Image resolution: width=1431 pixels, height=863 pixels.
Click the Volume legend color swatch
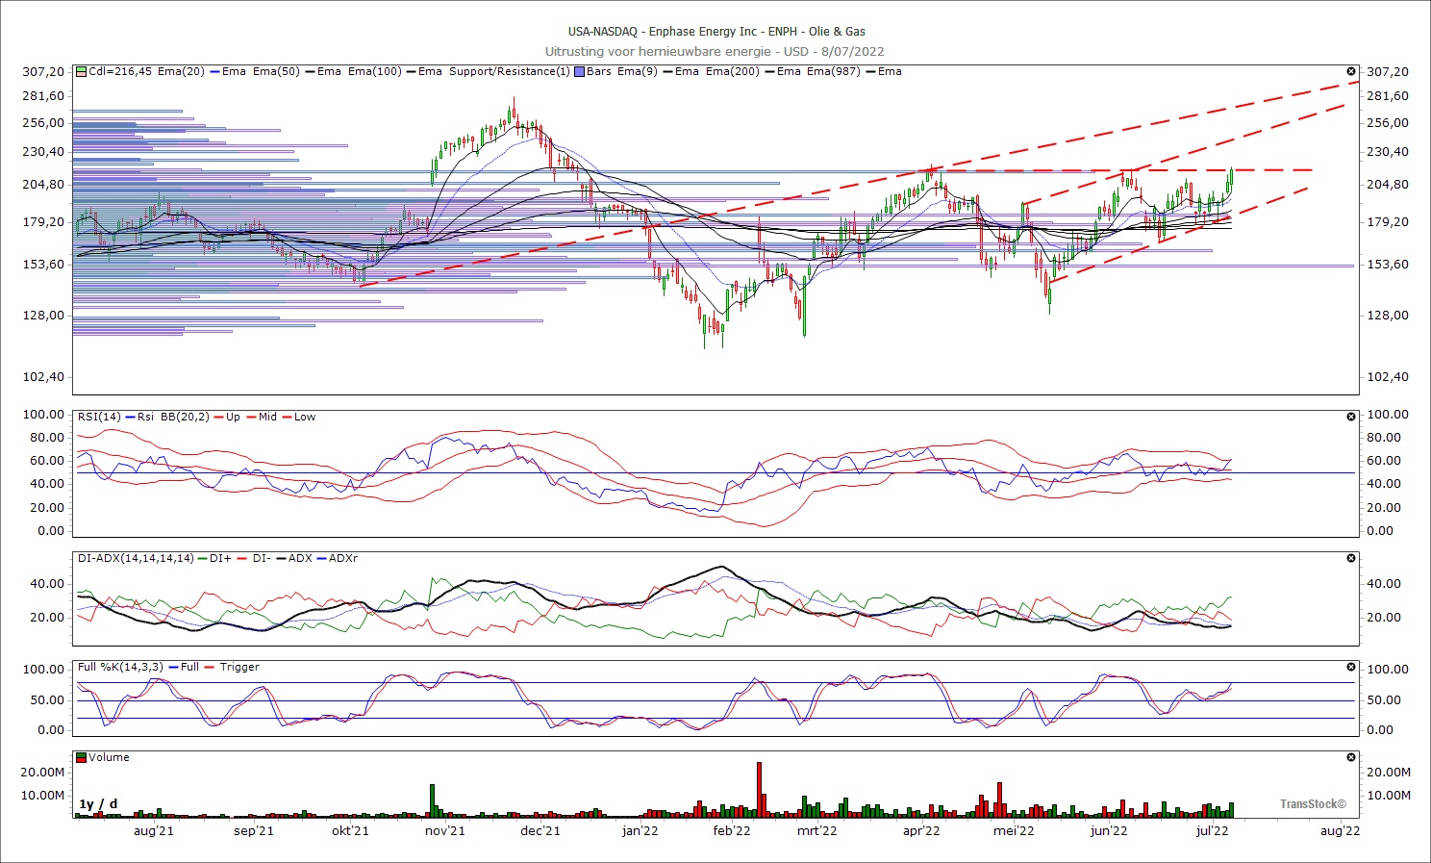(82, 757)
